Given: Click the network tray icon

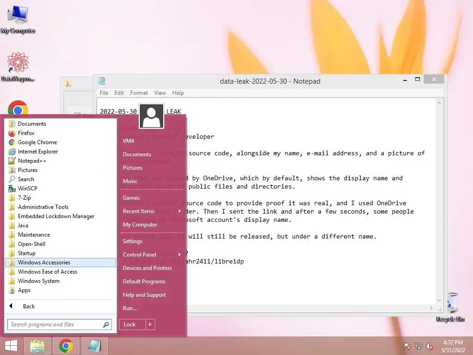Looking at the screenshot, I should pos(418,346).
